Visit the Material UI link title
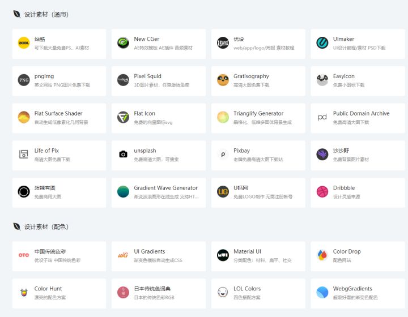This screenshot has width=408, height=317. (247, 251)
